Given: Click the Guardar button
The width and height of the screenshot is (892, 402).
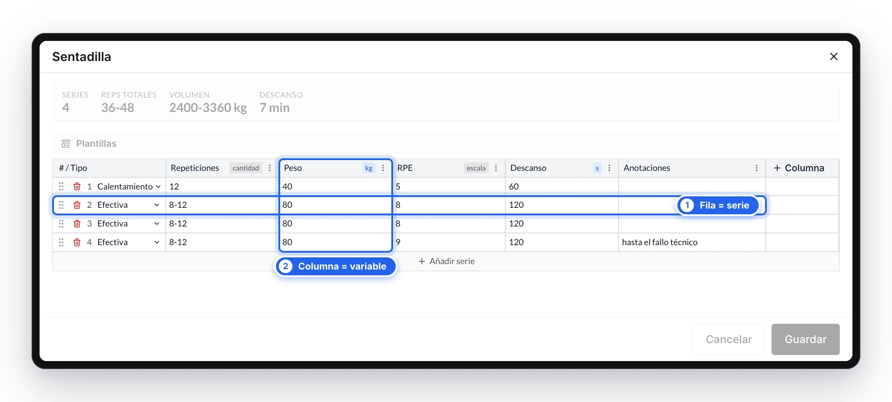Looking at the screenshot, I should pyautogui.click(x=806, y=339).
